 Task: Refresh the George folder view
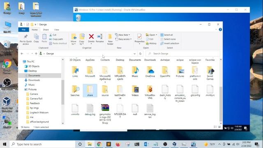click(140, 54)
